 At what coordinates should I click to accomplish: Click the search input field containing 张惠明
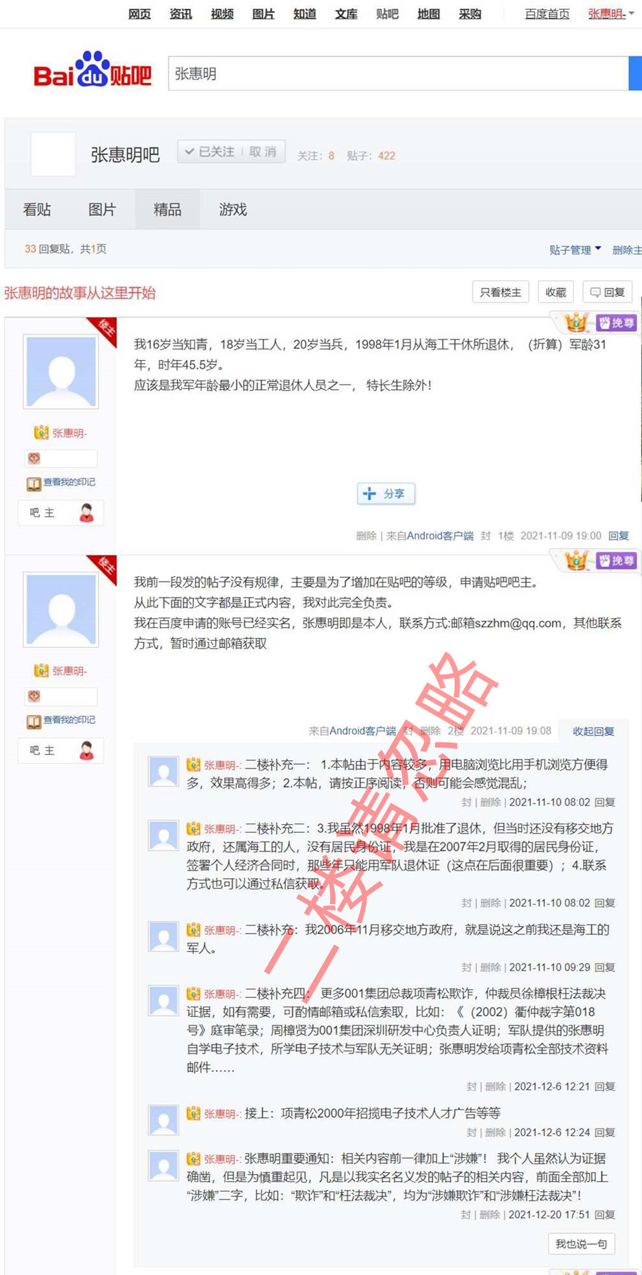click(x=398, y=73)
